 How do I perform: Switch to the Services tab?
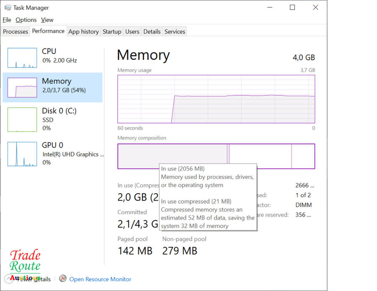pyautogui.click(x=175, y=31)
